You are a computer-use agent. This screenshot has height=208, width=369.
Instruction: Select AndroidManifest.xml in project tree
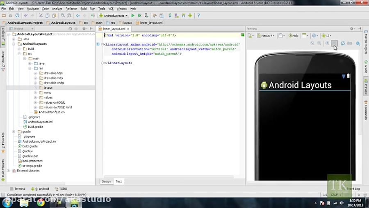[52, 112]
